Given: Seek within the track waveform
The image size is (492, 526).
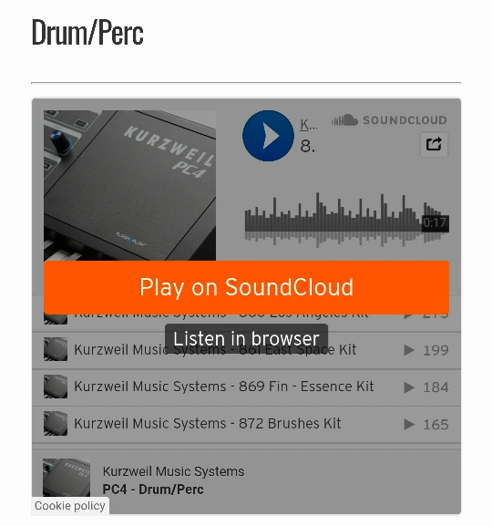Looking at the screenshot, I should (x=347, y=220).
